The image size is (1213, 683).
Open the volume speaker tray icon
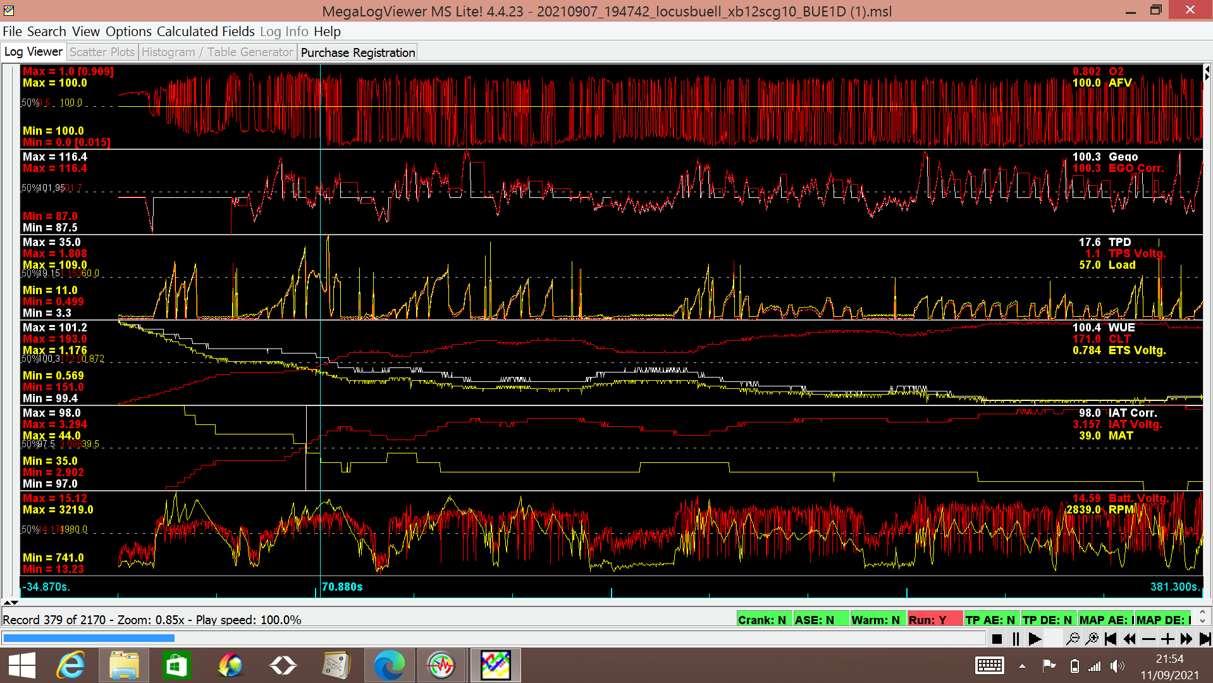click(x=1118, y=666)
